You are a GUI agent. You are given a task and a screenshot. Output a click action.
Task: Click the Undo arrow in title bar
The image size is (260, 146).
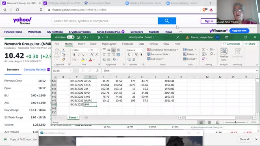[x=84, y=37]
